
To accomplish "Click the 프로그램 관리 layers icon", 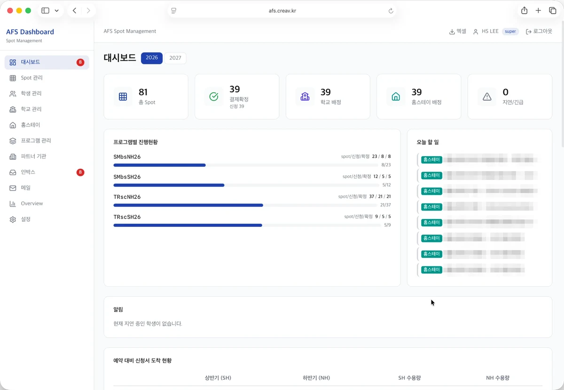I will click(13, 141).
